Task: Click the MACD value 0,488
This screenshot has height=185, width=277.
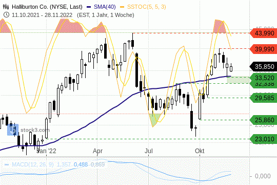Action: pyautogui.click(x=81, y=164)
